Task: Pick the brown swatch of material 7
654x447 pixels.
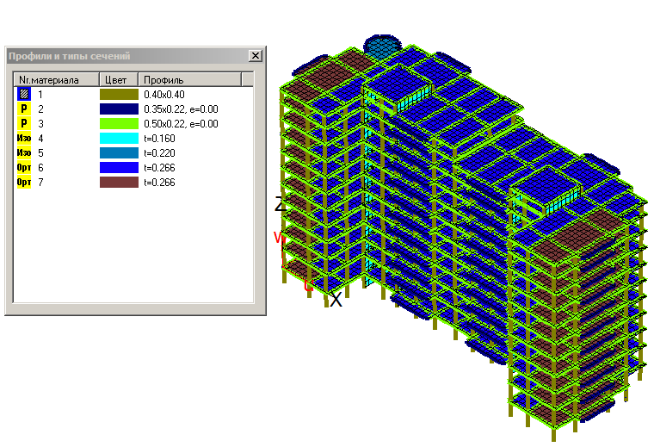Action: pyautogui.click(x=119, y=182)
